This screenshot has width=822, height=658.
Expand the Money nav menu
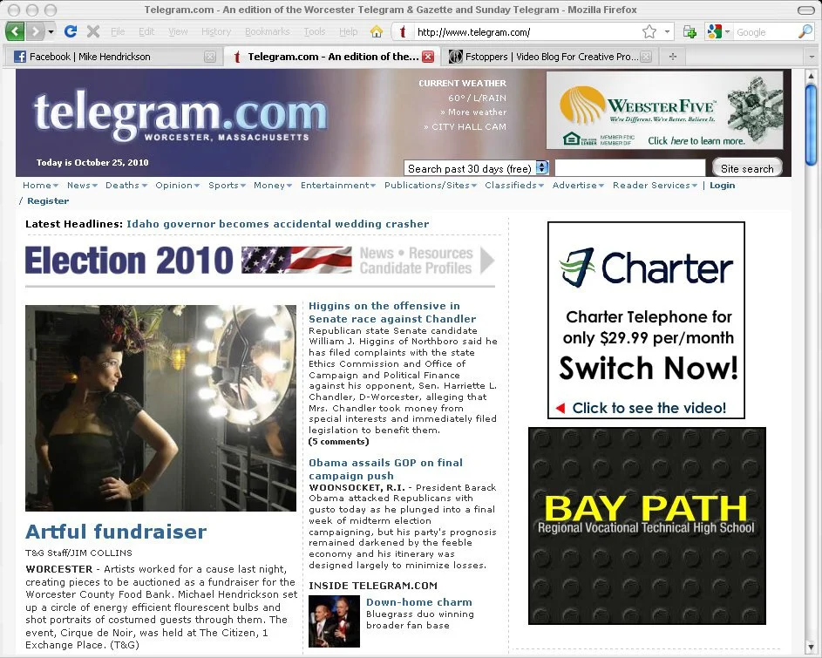pyautogui.click(x=273, y=185)
